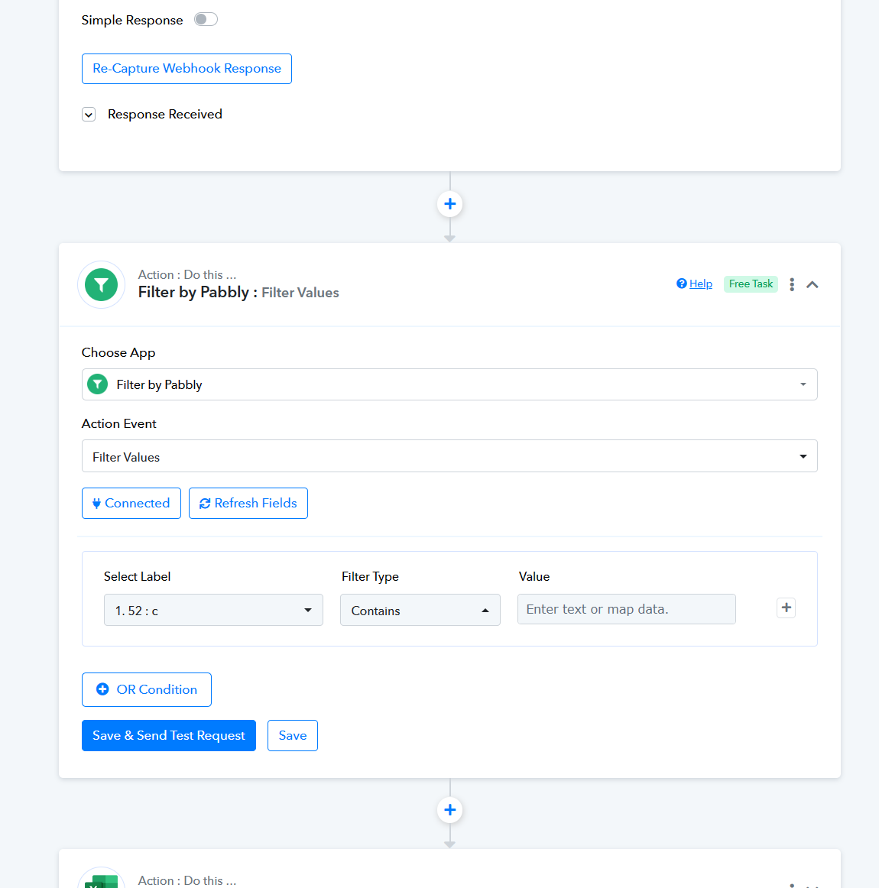The width and height of the screenshot is (879, 888).
Task: Open the Filter Type Contains dropdown
Action: point(420,610)
